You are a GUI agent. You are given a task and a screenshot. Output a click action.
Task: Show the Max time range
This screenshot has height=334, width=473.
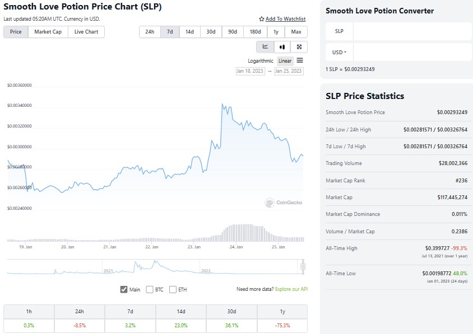click(296, 32)
